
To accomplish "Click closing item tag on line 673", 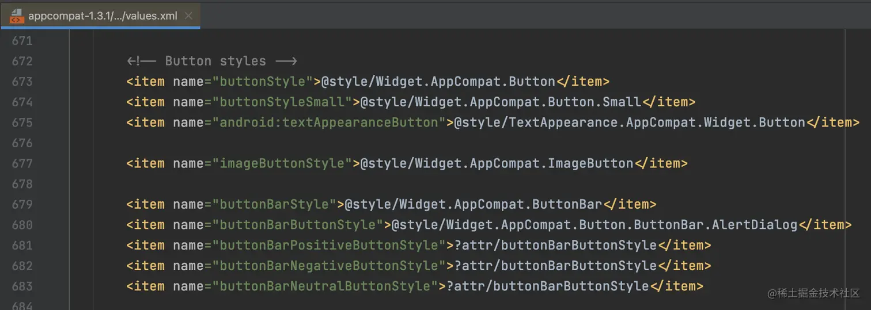I will click(583, 82).
